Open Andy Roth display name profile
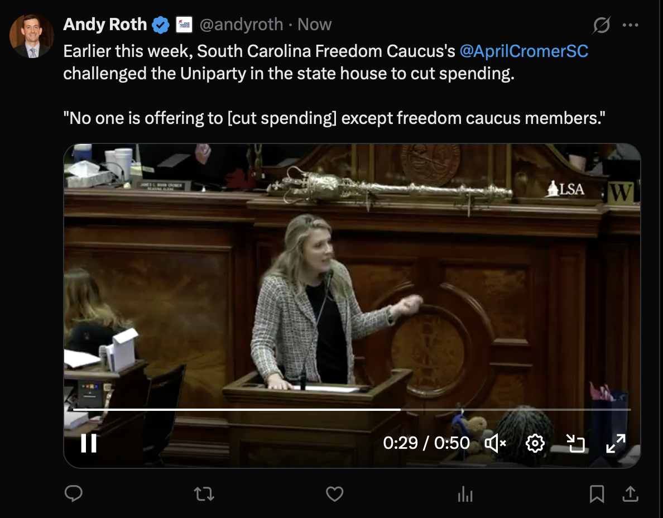The image size is (663, 518). coord(105,25)
